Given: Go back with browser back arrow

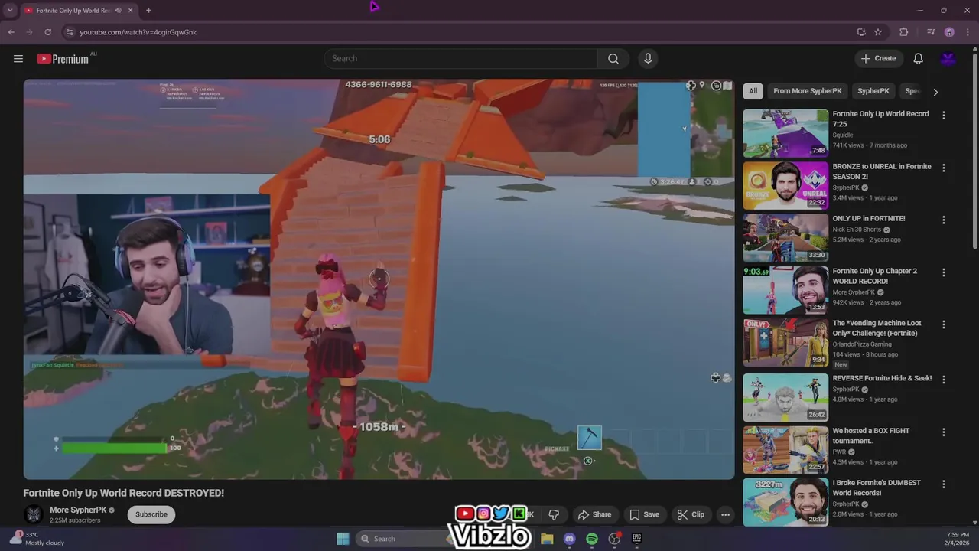Looking at the screenshot, I should pos(11,32).
